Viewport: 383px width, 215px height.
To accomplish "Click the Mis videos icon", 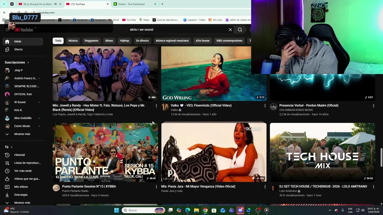I will pos(7,187).
